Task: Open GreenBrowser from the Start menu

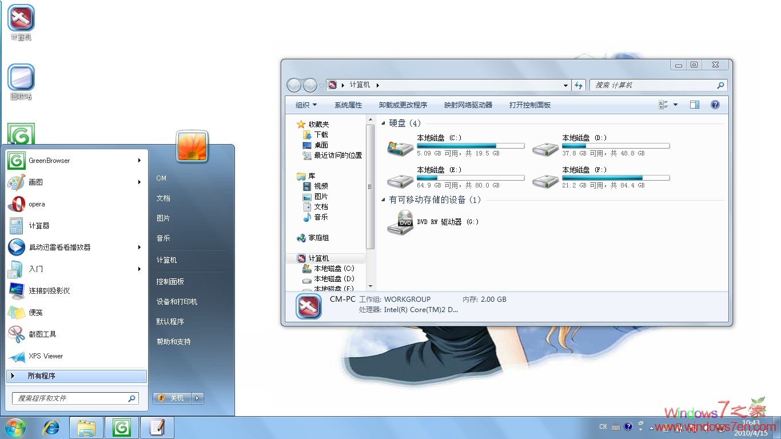Action: (77, 161)
